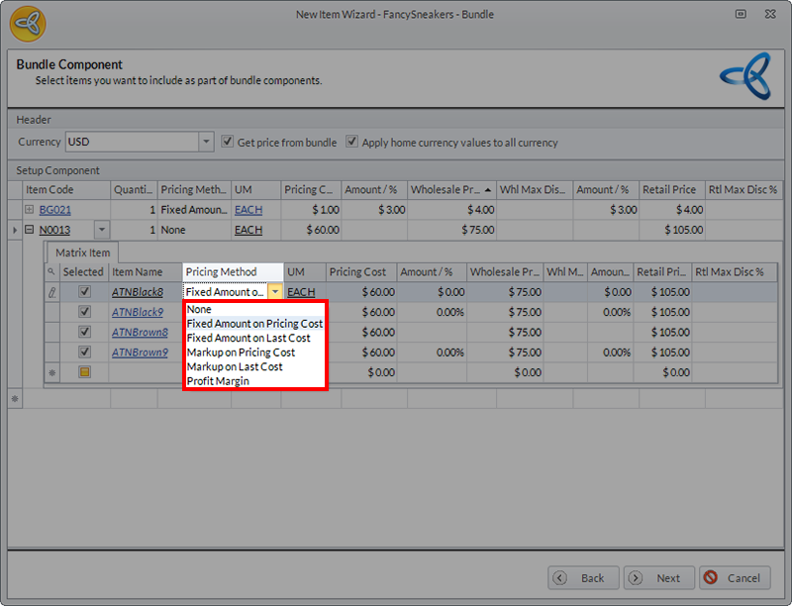Screen dimensions: 792x606
Task: Select Fixed Amount on Last Cost option
Action: coord(248,338)
